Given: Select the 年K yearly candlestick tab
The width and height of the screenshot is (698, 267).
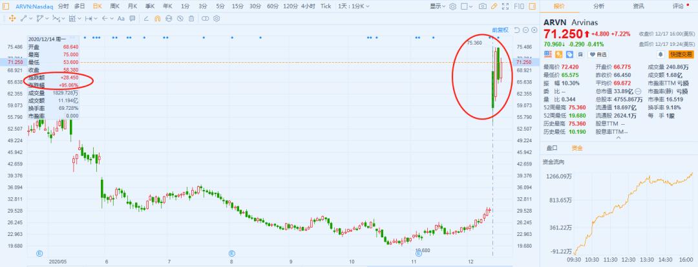Looking at the screenshot, I should (167, 6).
